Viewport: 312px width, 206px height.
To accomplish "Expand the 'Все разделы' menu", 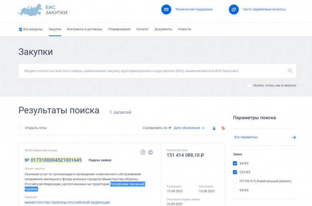I will coord(31,29).
